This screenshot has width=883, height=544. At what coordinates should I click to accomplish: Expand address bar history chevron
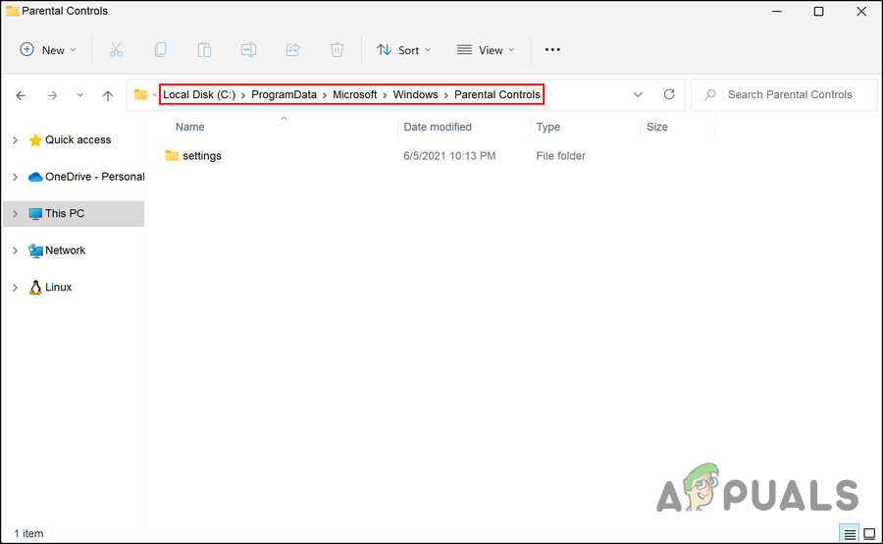[x=638, y=94]
